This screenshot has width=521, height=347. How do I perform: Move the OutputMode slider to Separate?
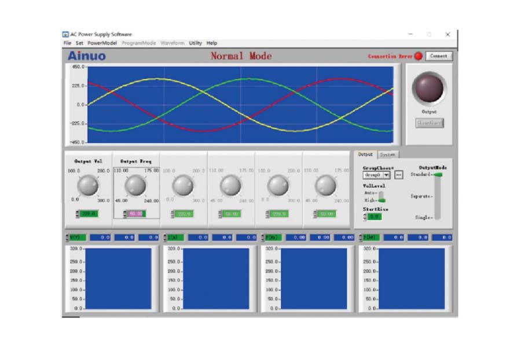[438, 197]
